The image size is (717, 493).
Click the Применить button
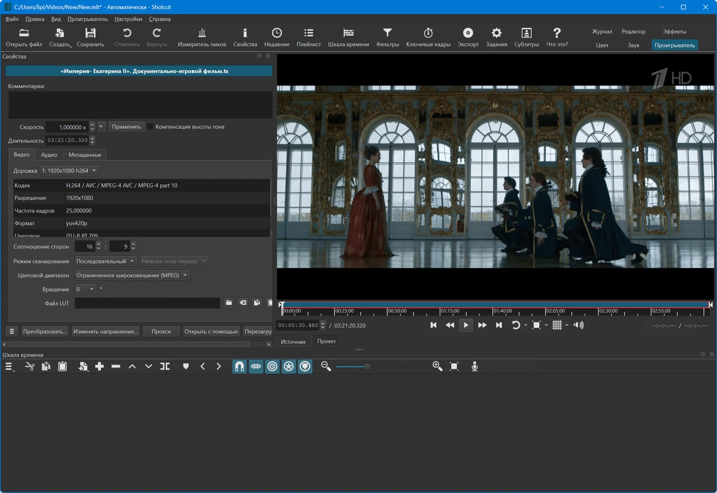click(127, 127)
